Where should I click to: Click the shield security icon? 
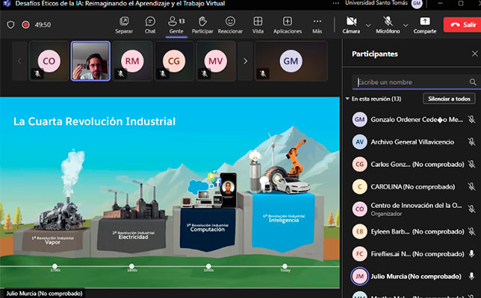pos(10,25)
